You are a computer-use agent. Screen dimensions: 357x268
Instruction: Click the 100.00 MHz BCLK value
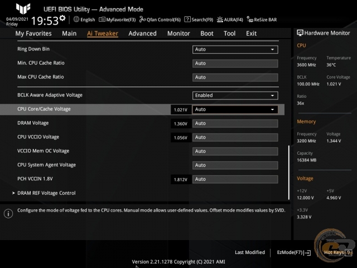(x=308, y=84)
